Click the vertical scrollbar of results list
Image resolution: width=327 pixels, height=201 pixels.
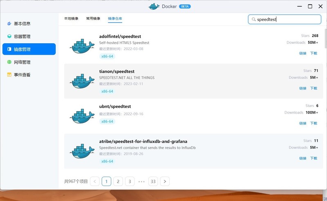(326, 38)
